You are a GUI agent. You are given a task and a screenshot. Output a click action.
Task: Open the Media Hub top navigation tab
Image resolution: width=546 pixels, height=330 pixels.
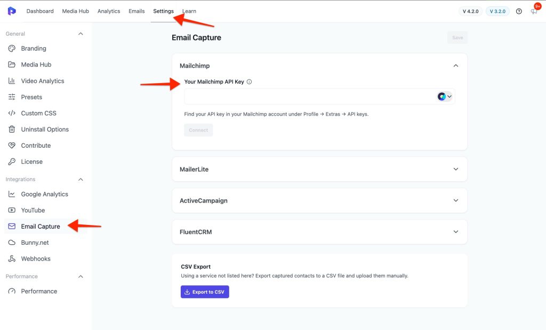coord(76,11)
